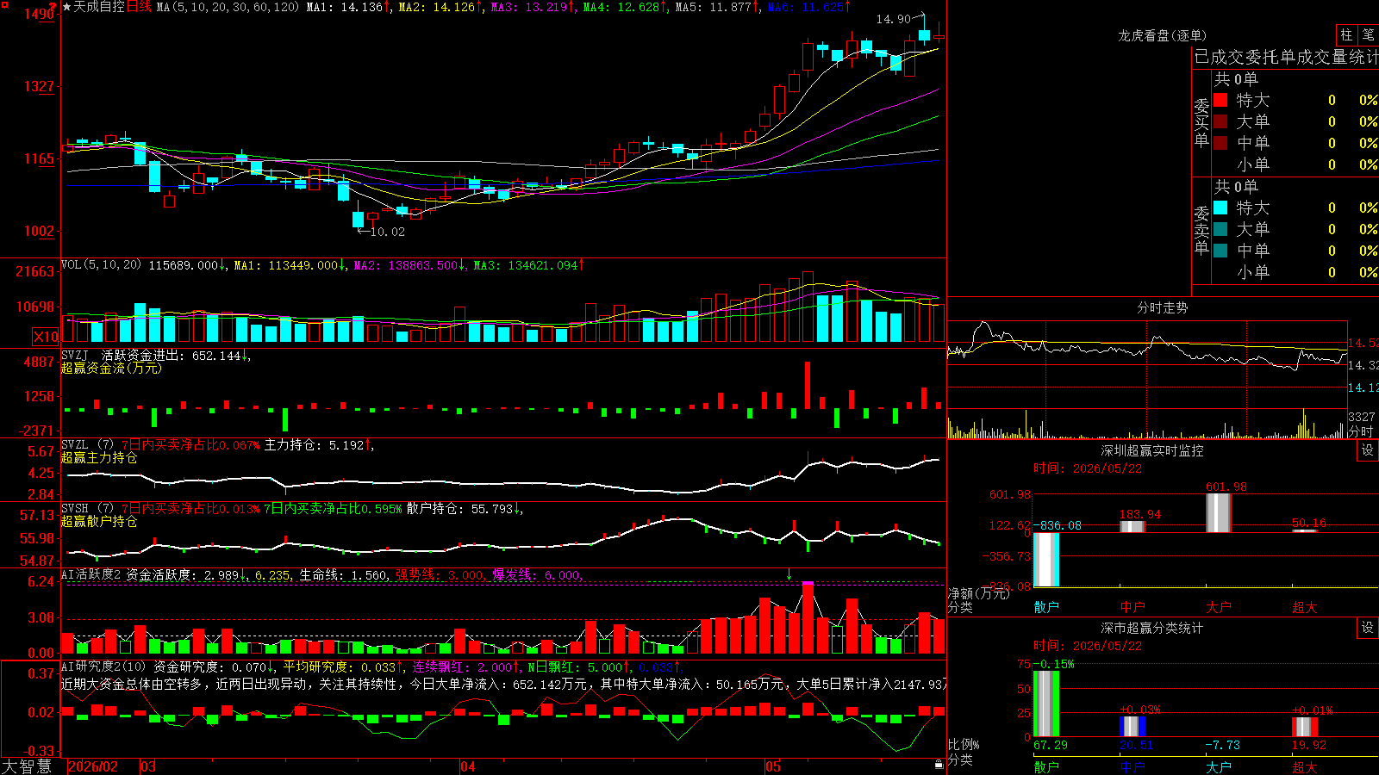Open the SVZL (7) indicator label
The image size is (1379, 775).
click(87, 445)
